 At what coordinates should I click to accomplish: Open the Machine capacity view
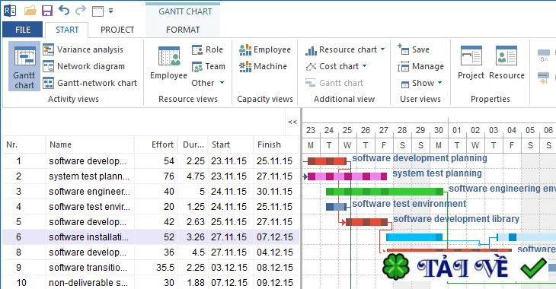coord(263,66)
